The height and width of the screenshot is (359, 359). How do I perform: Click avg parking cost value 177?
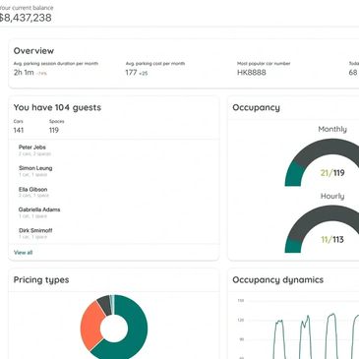point(131,73)
